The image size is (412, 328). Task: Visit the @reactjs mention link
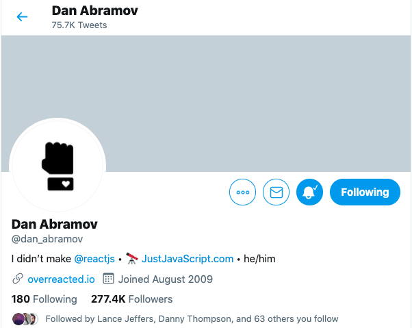coord(94,259)
